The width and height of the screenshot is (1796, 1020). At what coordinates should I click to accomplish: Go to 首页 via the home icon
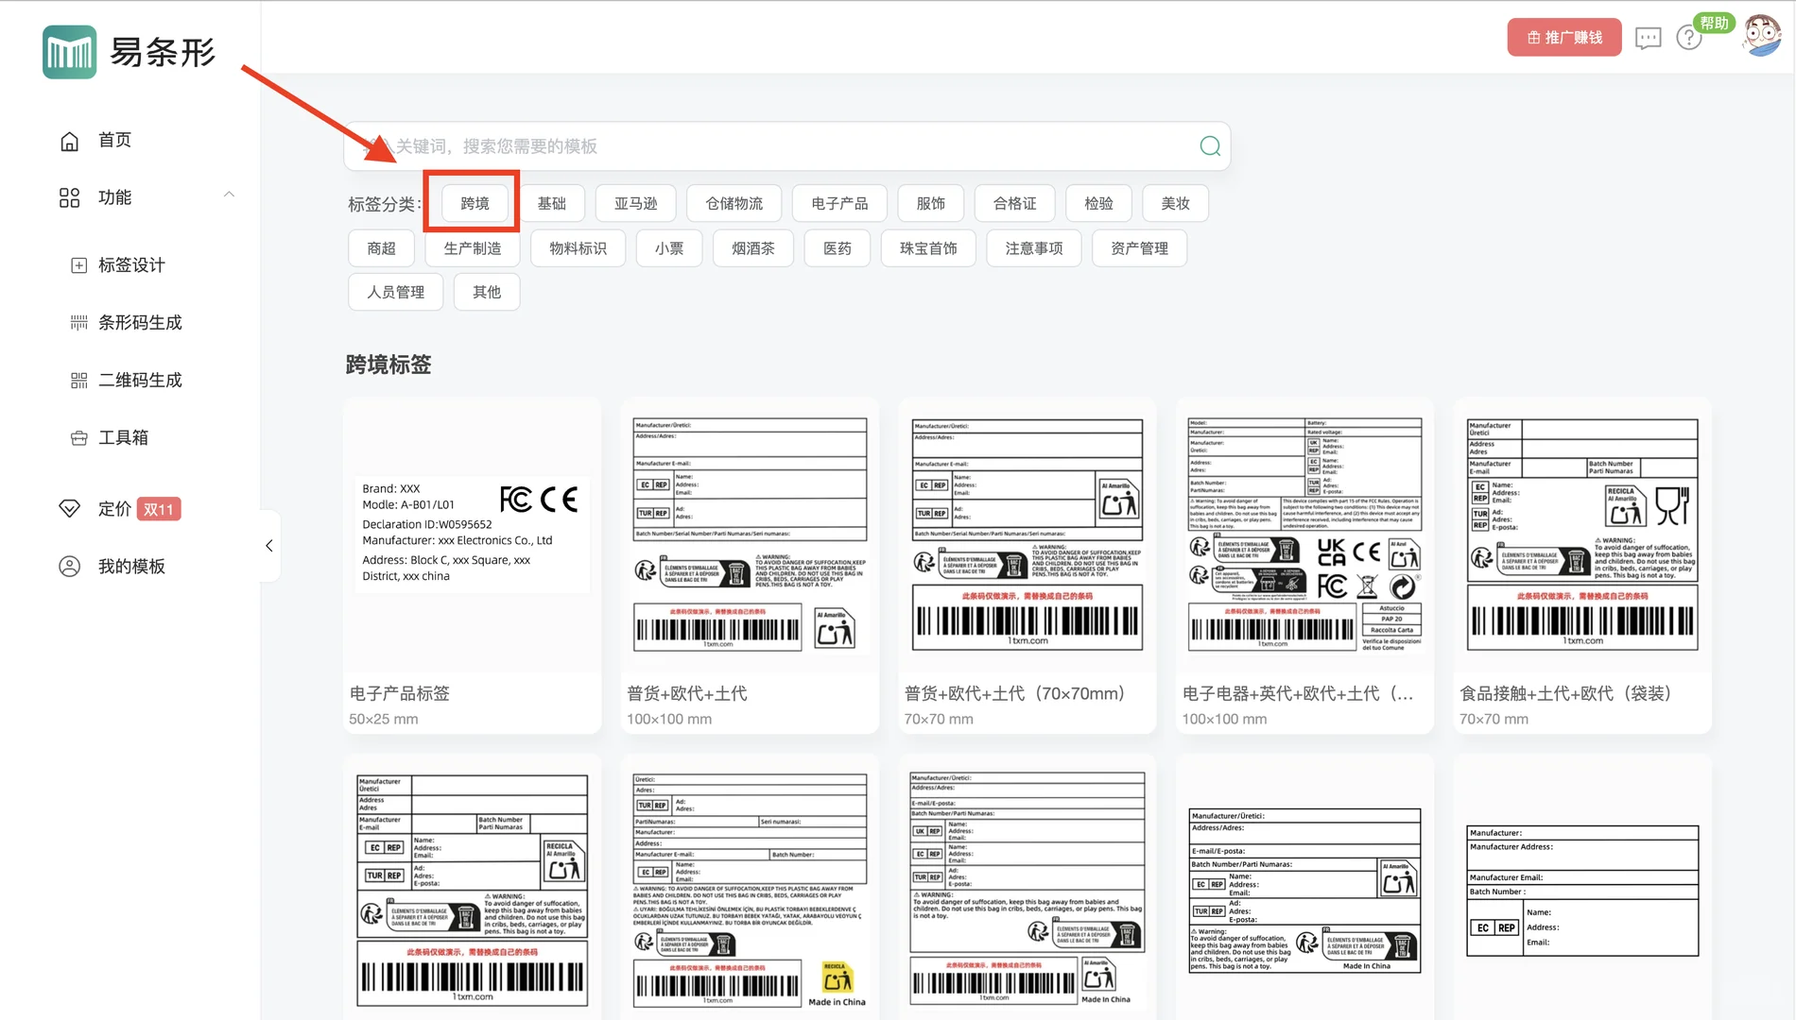[x=113, y=140]
